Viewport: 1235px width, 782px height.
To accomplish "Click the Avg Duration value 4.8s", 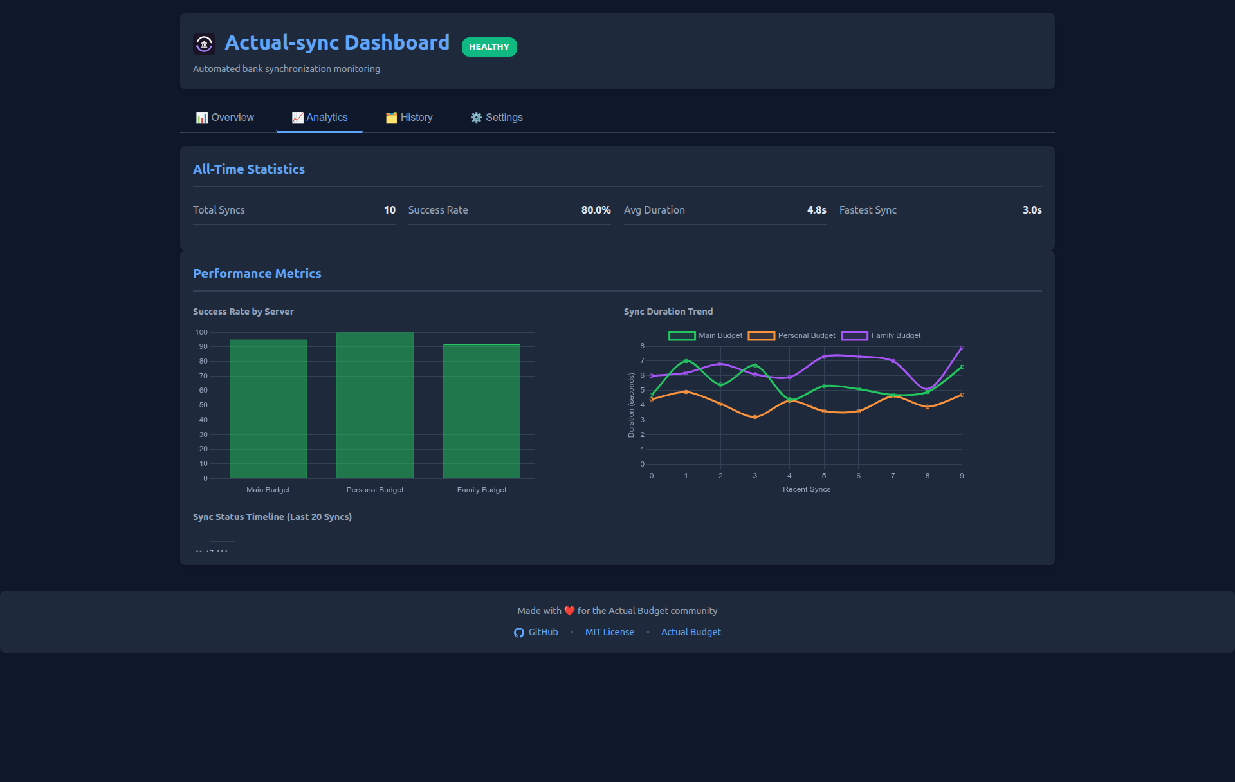I will click(817, 210).
